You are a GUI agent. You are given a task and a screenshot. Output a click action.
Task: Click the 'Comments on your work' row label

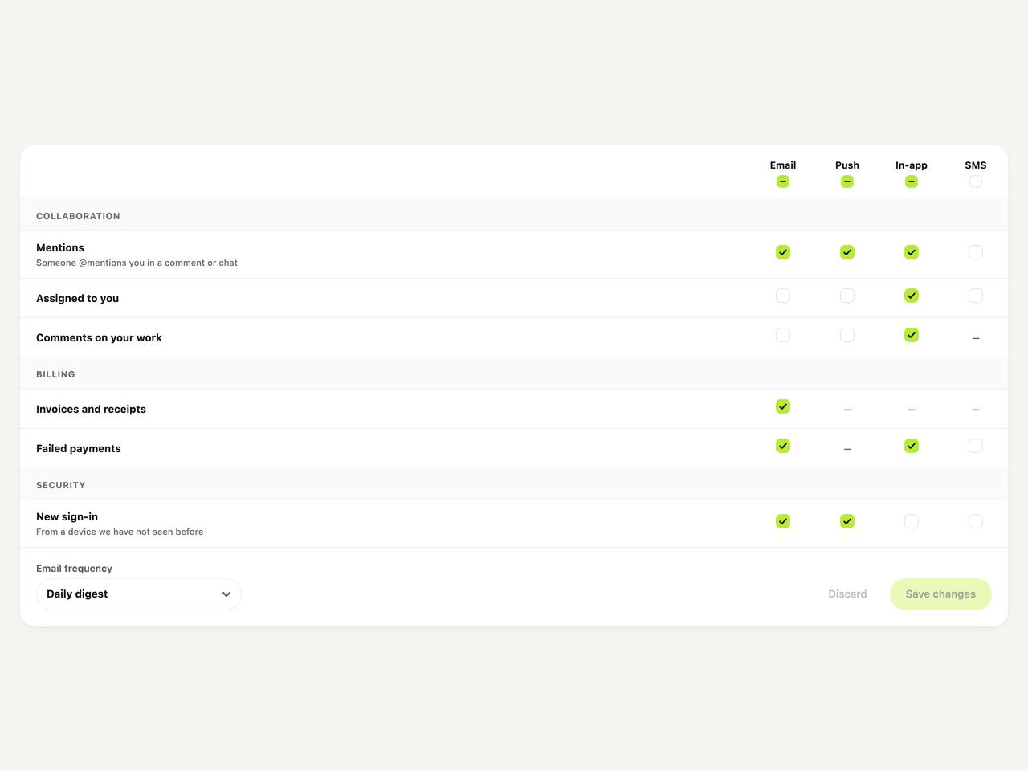99,338
